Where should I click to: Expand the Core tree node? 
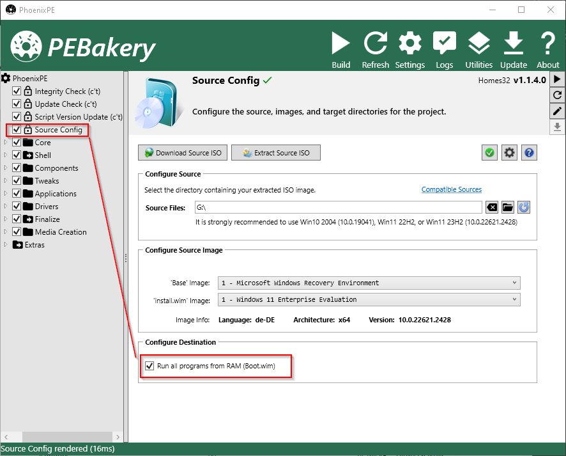coord(5,143)
